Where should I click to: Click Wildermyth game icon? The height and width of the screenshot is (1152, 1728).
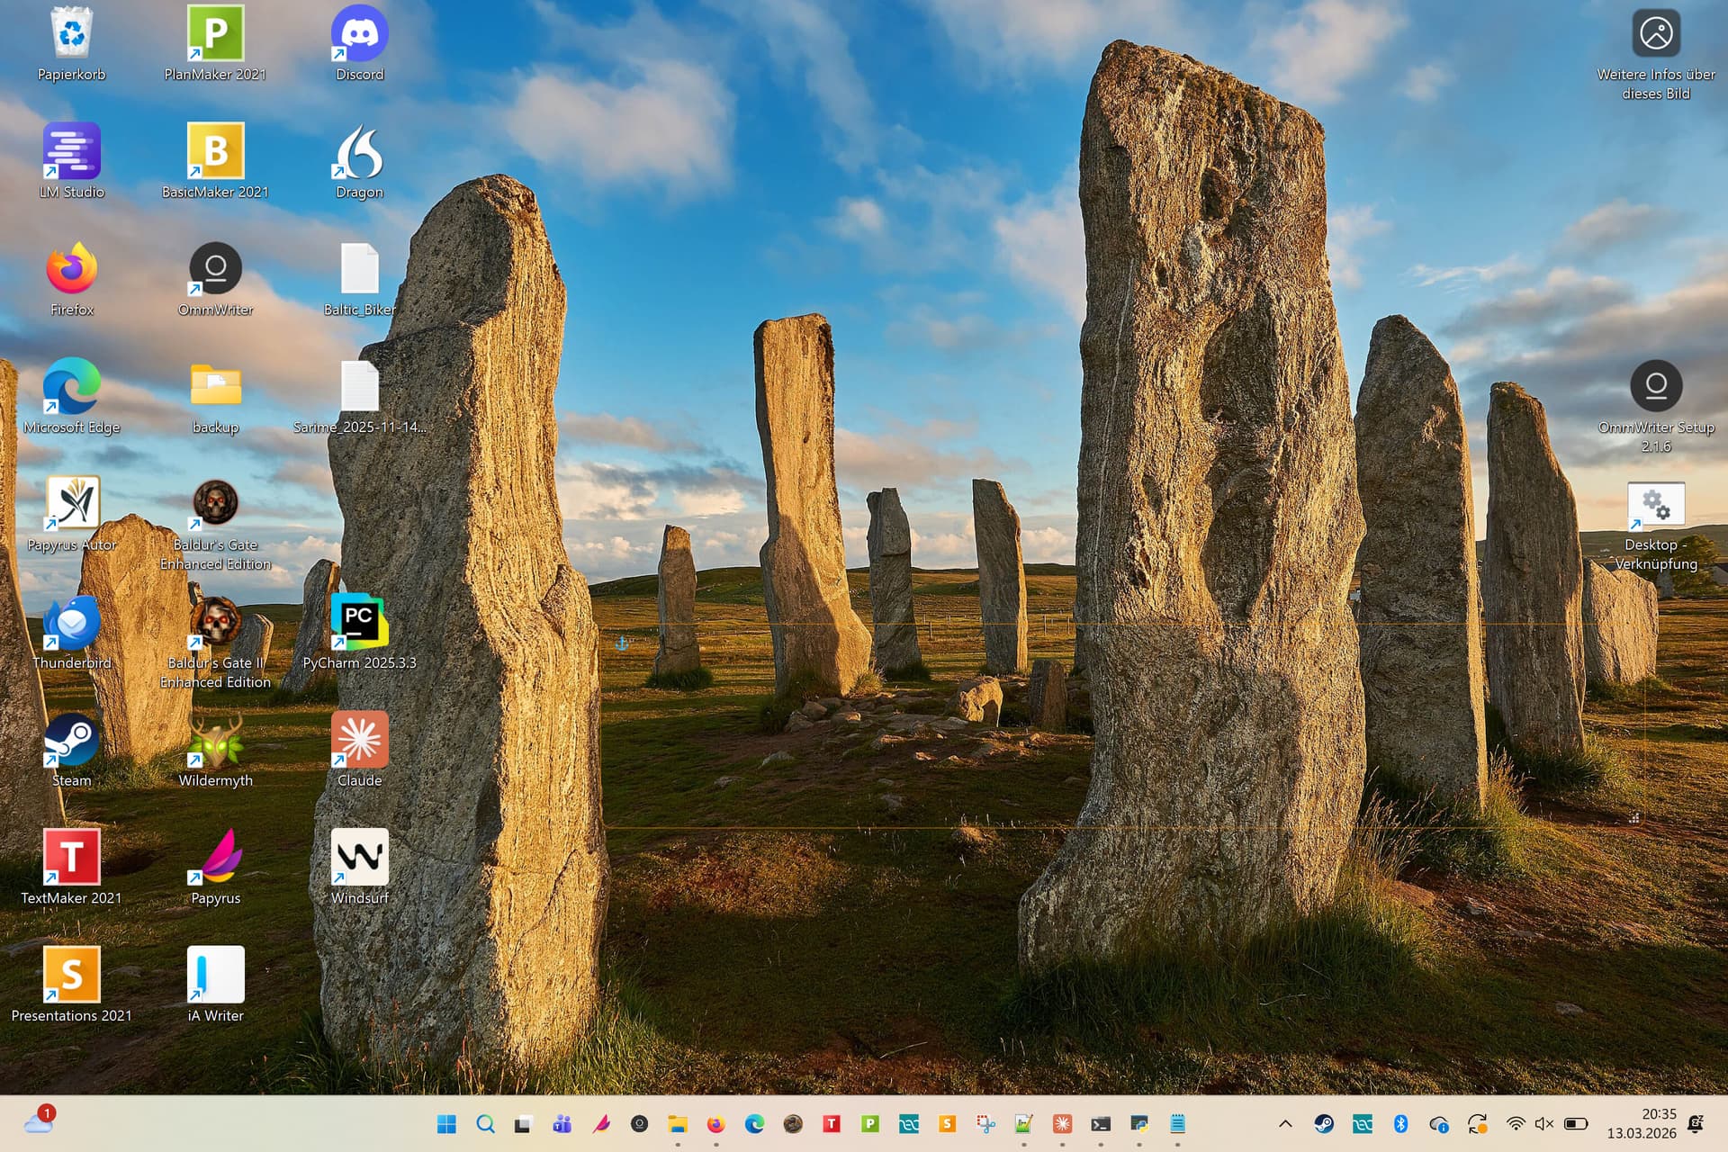pos(215,740)
